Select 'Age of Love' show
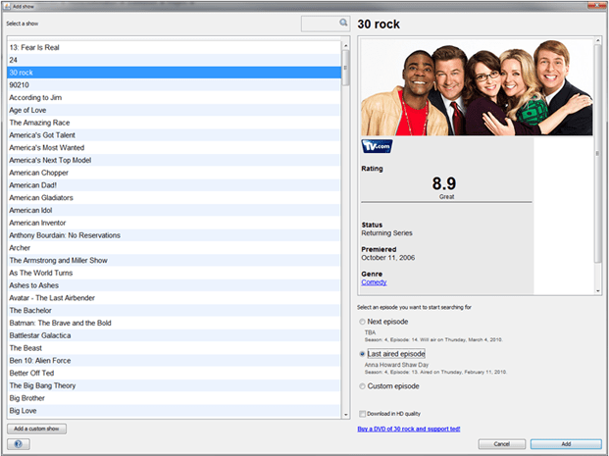 (174, 110)
